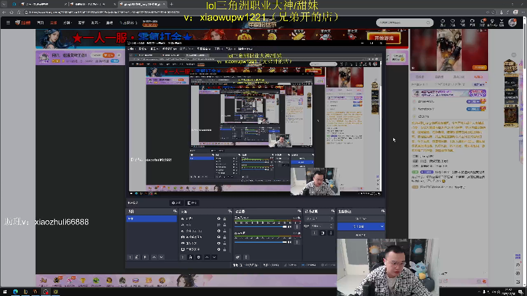Select highlighted scene in OBS Scenes list
This screenshot has width=527, height=296.
[152, 219]
